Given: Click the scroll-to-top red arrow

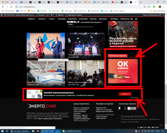Looking at the screenshot, I should pos(161,125).
